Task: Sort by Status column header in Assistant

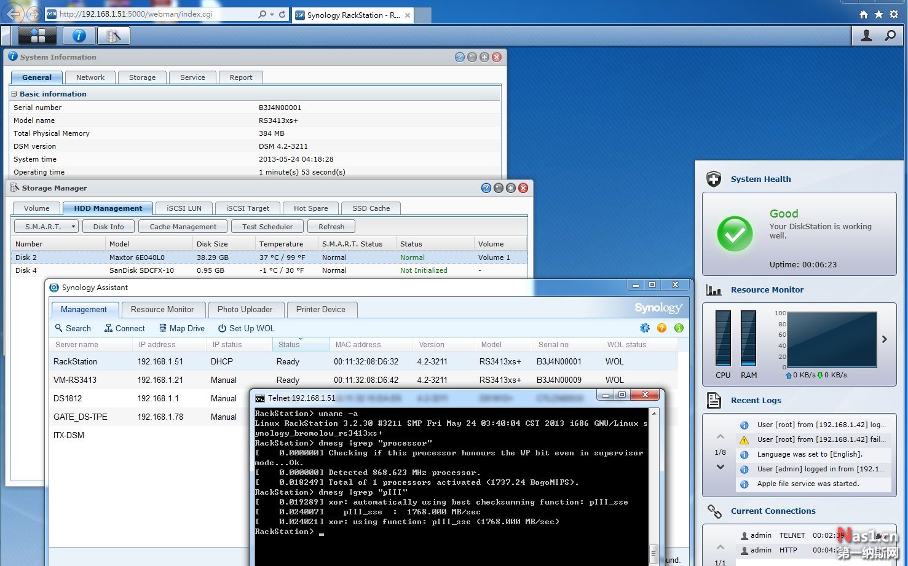Action: [x=301, y=345]
